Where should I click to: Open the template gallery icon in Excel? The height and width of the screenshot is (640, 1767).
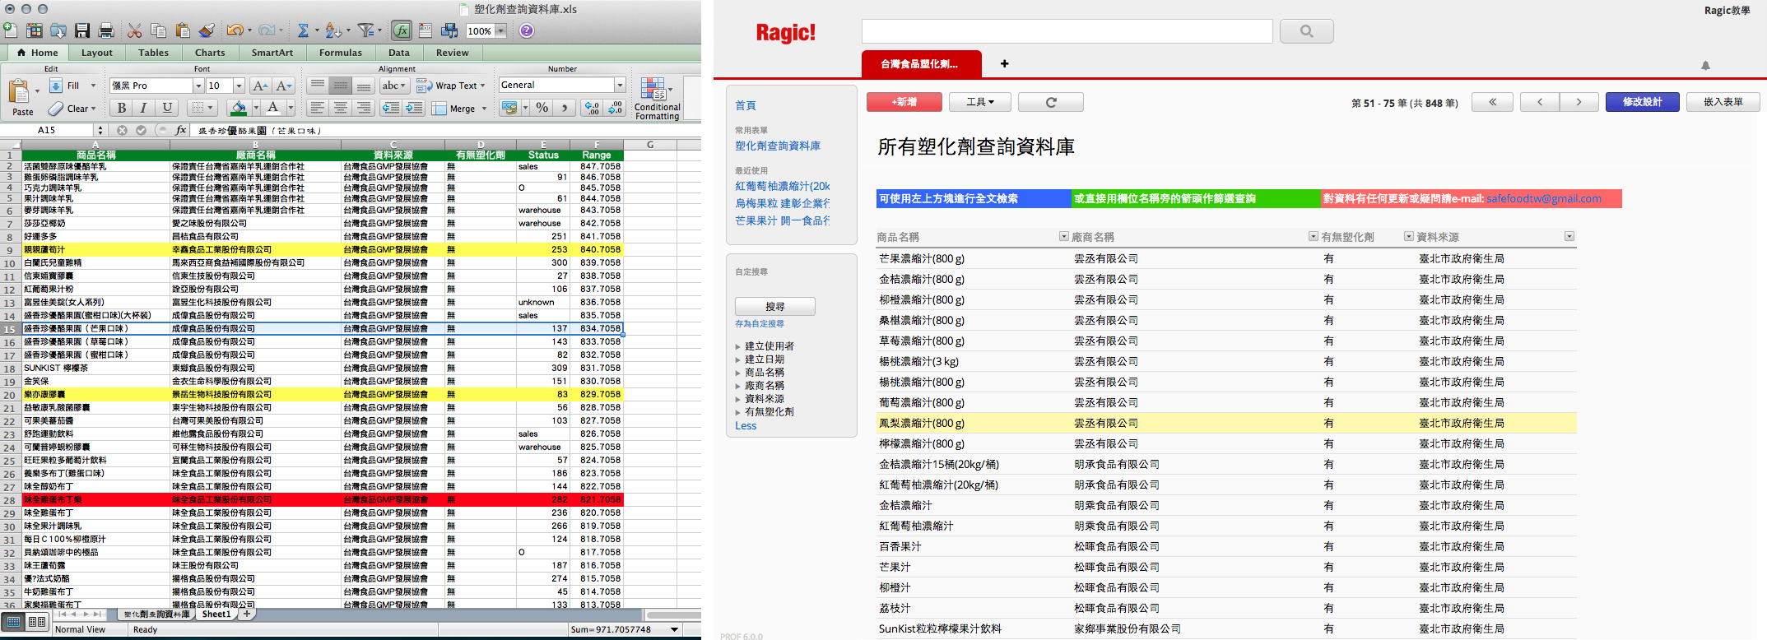click(x=35, y=30)
